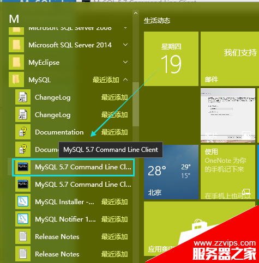259x263 pixels.
Task: Open the 应用商店 store tile
Action: click(x=200, y=229)
